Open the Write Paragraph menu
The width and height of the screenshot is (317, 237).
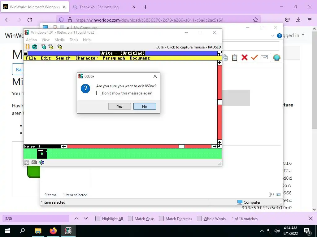tap(114, 58)
